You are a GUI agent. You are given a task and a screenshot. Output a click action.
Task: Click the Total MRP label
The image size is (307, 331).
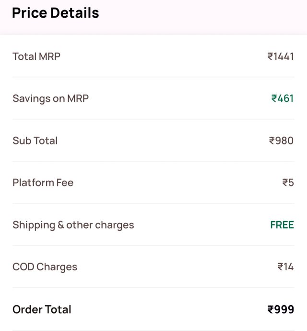[x=36, y=56]
